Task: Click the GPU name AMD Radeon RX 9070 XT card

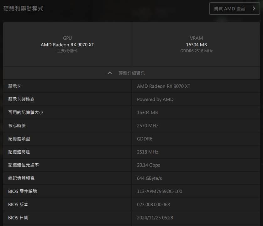Action: (x=67, y=45)
